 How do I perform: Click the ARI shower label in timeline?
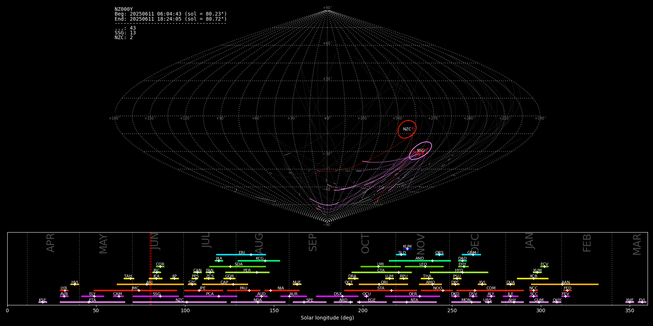point(149,283)
